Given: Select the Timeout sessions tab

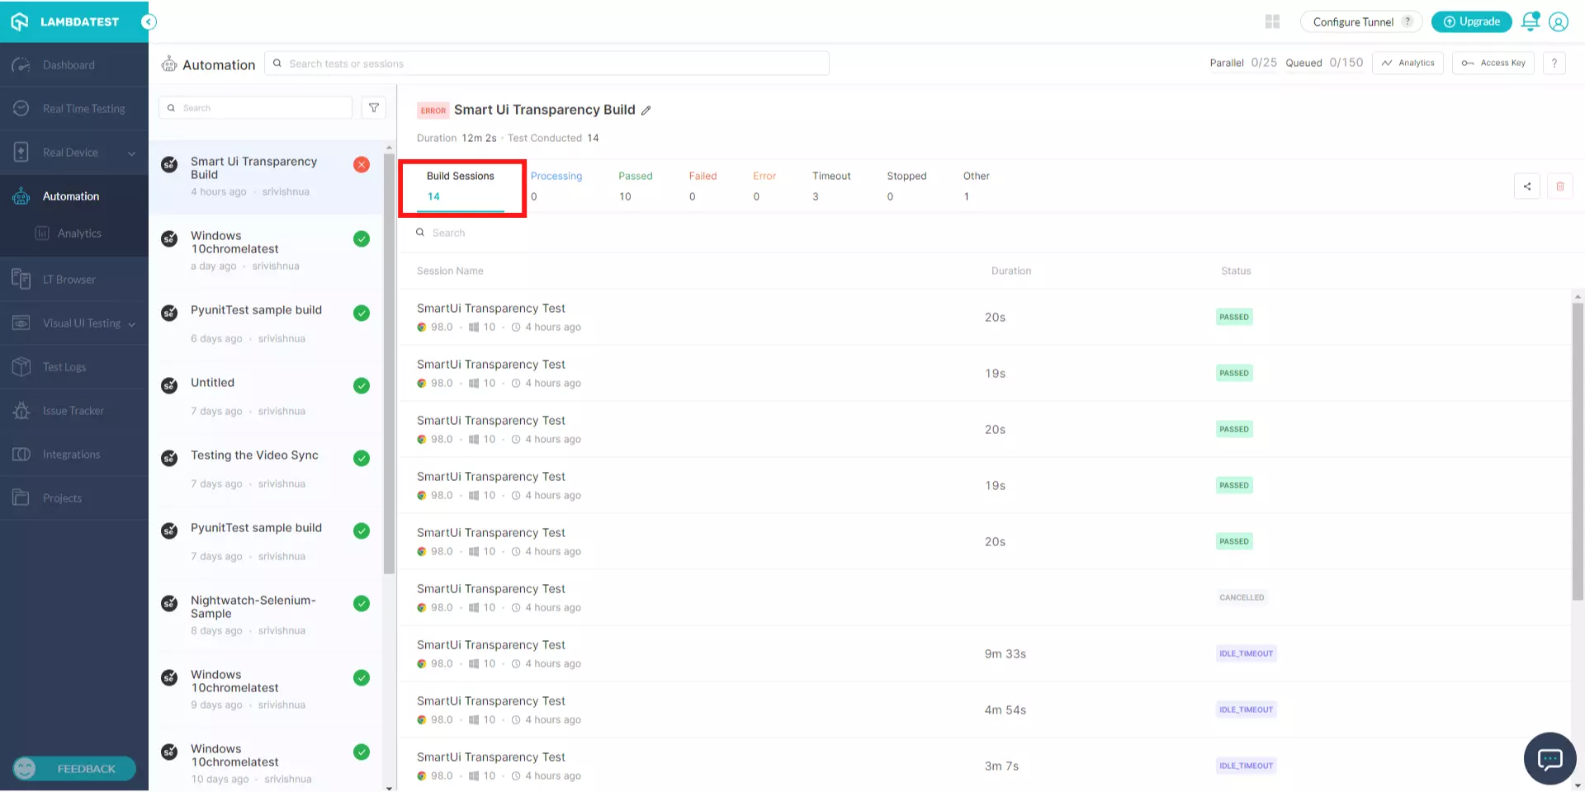Looking at the screenshot, I should [830, 186].
